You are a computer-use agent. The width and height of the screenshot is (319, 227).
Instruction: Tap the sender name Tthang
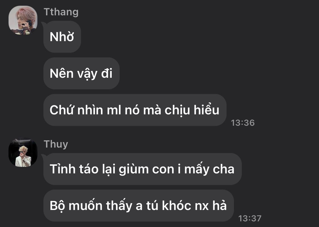pyautogui.click(x=61, y=12)
